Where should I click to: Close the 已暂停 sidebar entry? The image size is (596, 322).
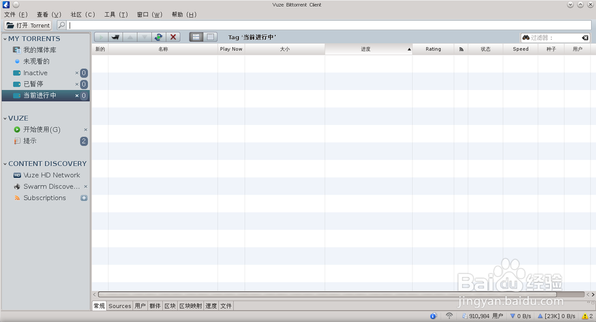(x=77, y=85)
